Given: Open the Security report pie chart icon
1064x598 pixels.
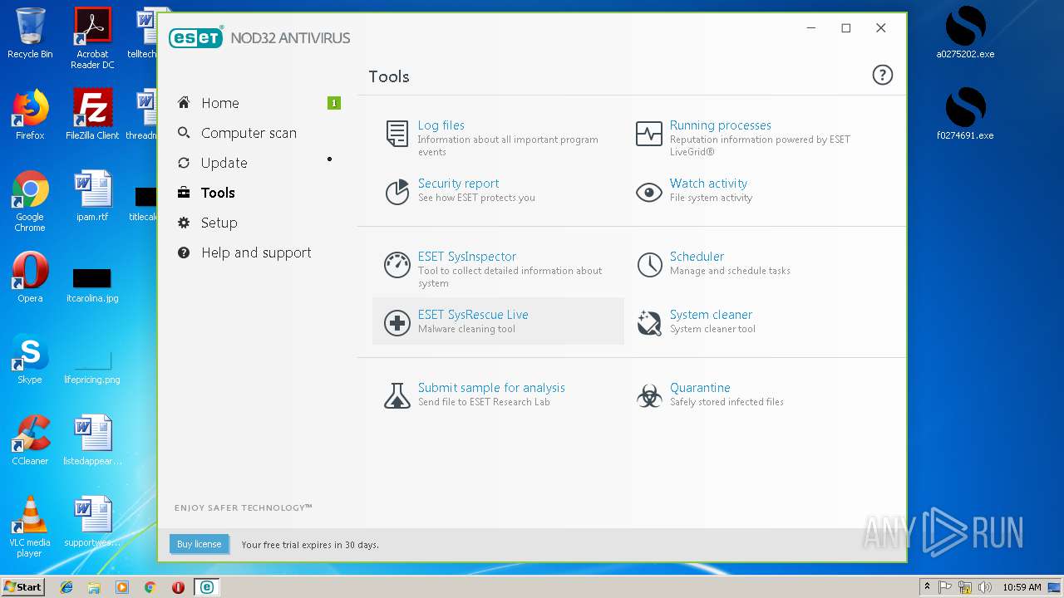Looking at the screenshot, I should click(x=397, y=192).
